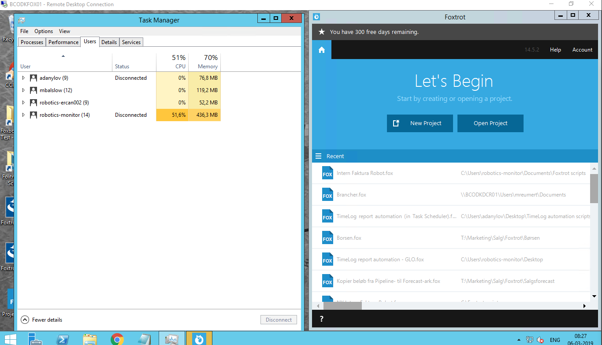Sort users by the Memory column header
This screenshot has height=345, width=602.
[x=204, y=62]
